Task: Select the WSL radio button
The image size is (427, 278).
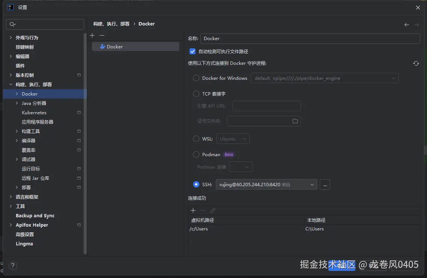Action: pos(196,139)
